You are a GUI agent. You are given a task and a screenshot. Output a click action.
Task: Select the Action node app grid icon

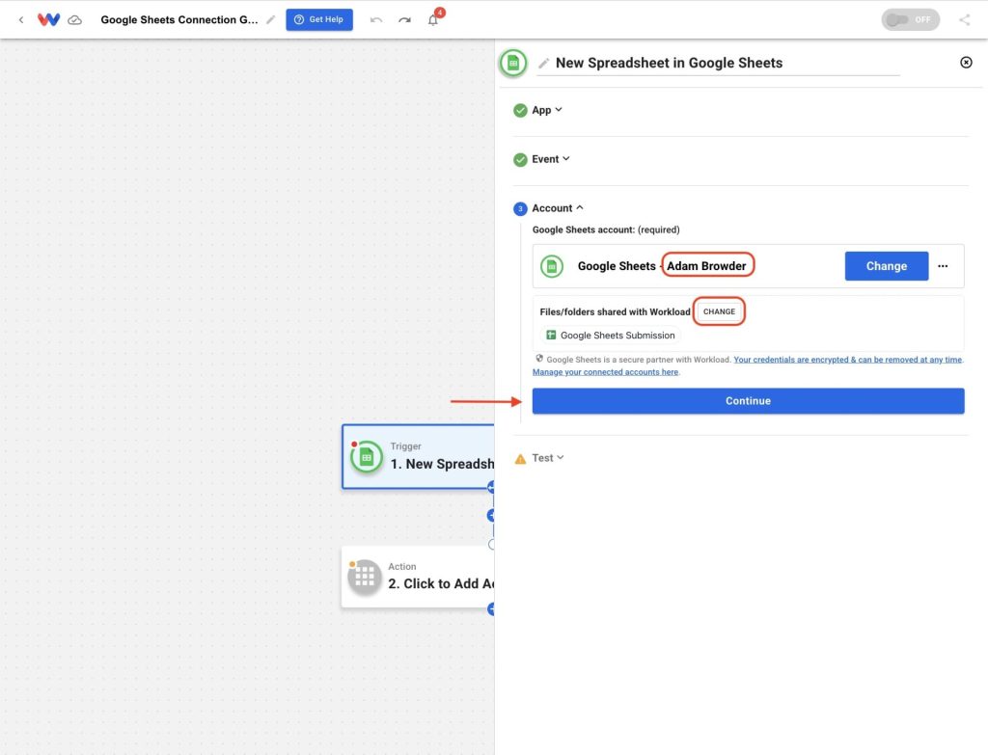click(x=365, y=577)
